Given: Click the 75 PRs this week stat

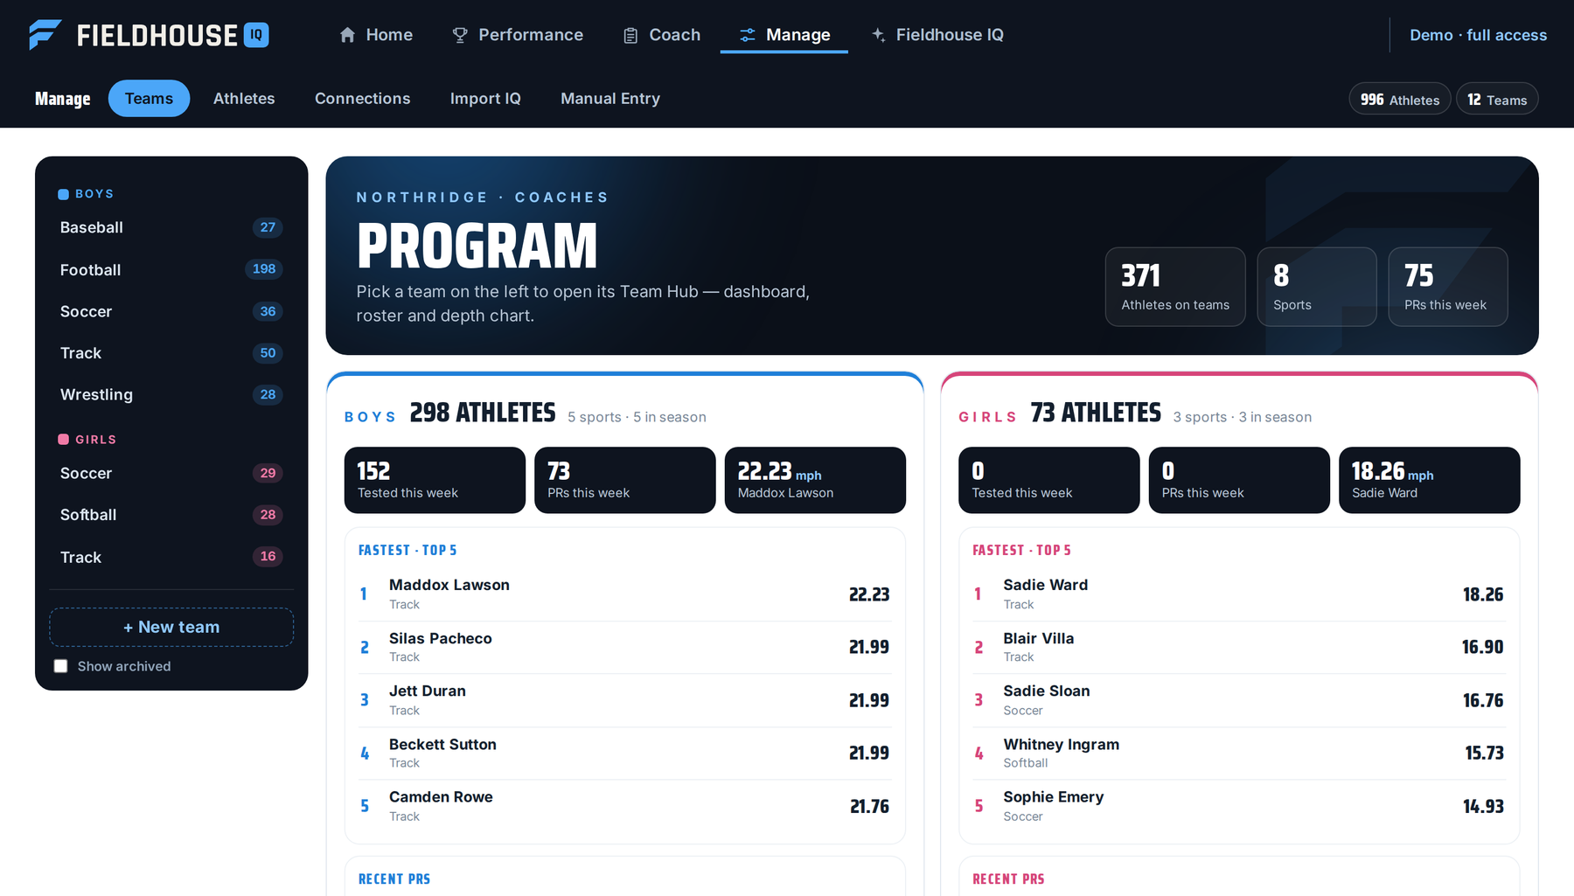Looking at the screenshot, I should click(1448, 287).
